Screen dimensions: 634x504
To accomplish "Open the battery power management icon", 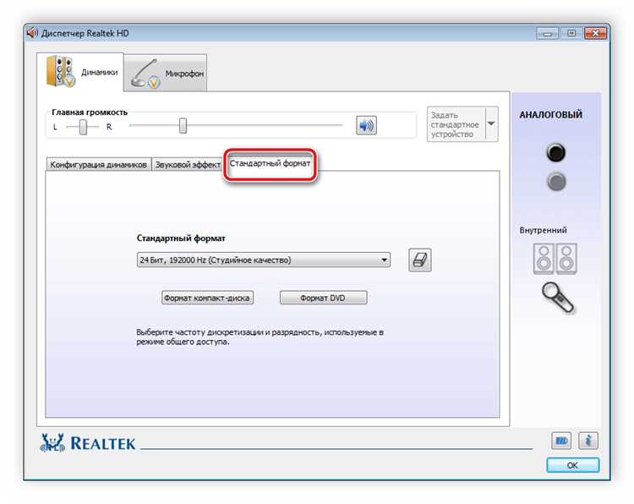I will pyautogui.click(x=561, y=441).
